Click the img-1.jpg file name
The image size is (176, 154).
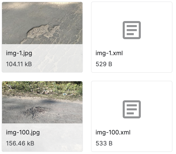(19, 53)
